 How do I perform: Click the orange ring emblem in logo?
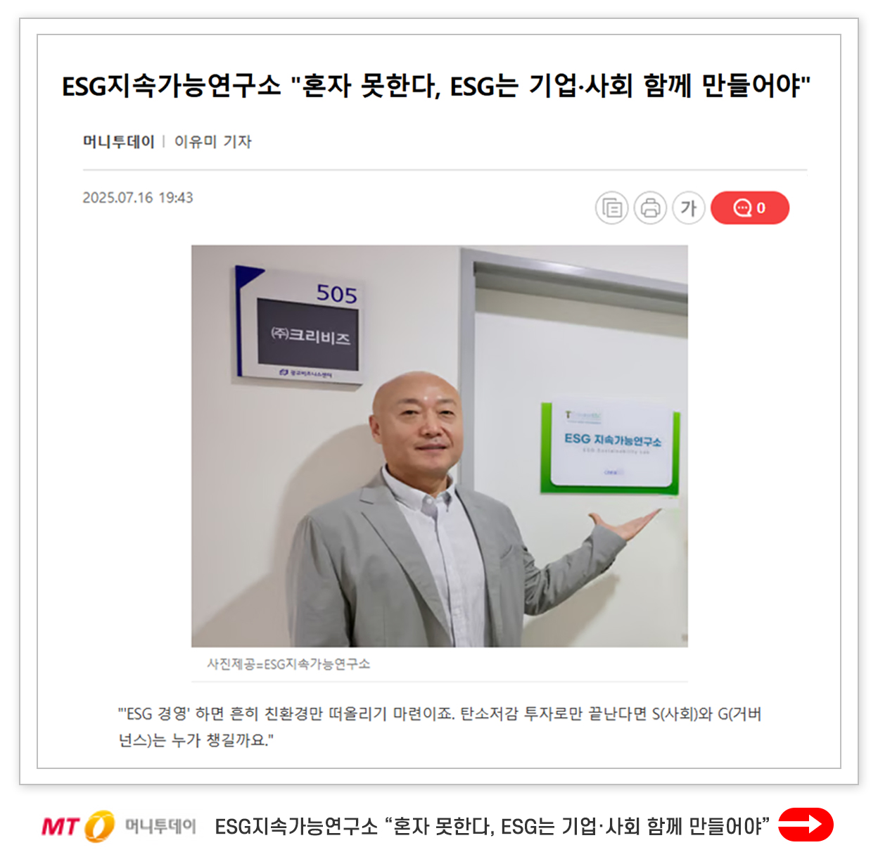(x=100, y=826)
